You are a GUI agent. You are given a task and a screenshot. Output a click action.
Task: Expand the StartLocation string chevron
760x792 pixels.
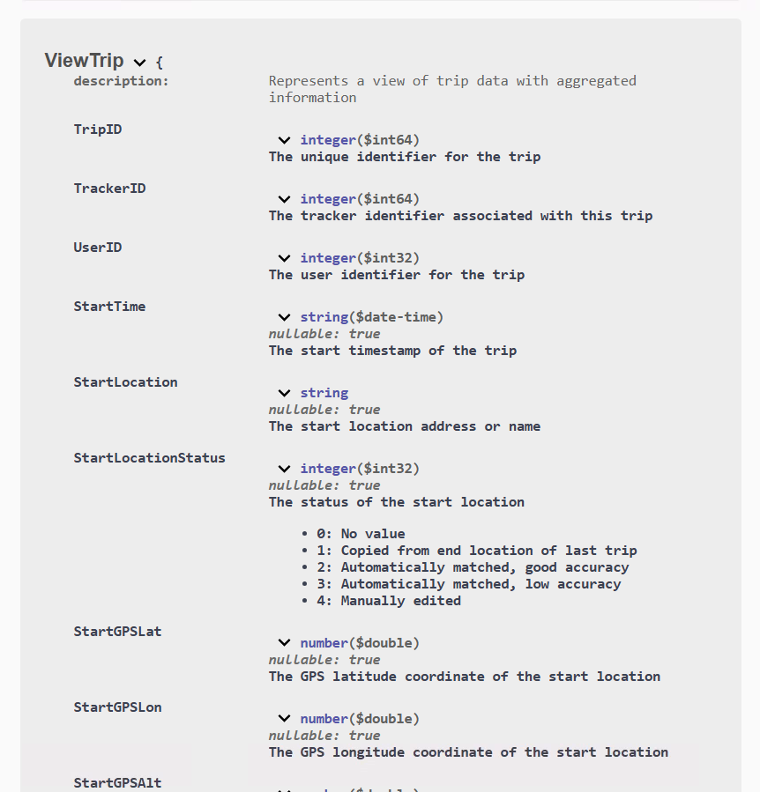pyautogui.click(x=284, y=394)
